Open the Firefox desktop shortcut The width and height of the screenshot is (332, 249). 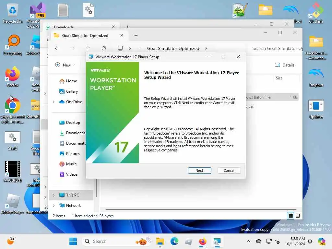(x=13, y=77)
